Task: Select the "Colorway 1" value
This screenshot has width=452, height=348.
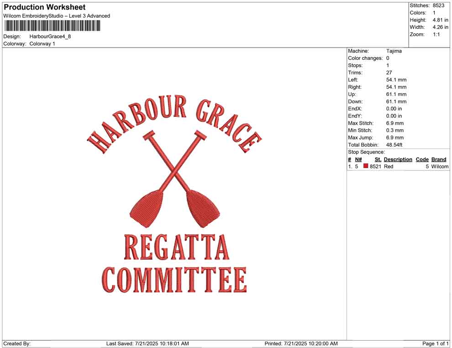Action: click(42, 44)
